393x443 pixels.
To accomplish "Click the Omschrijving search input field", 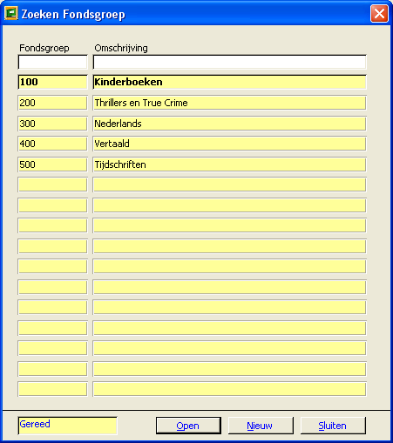I will tap(229, 62).
